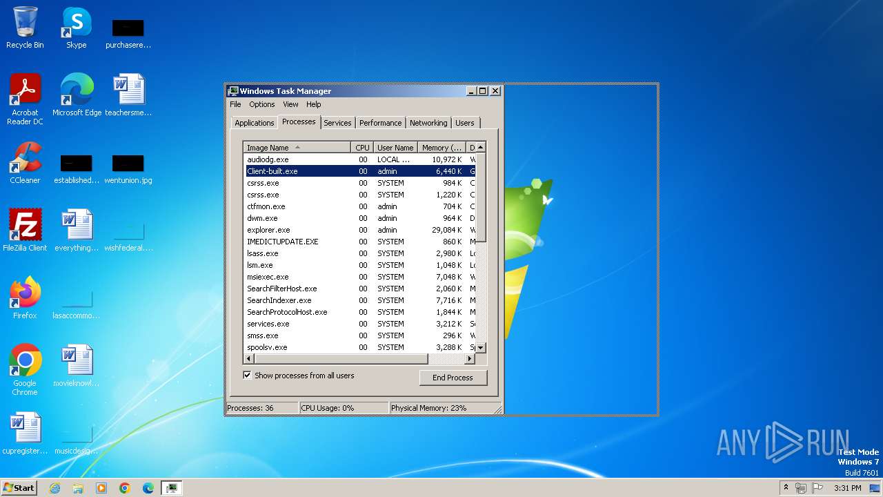Switch to the Services tab
The width and height of the screenshot is (883, 497).
pyautogui.click(x=337, y=123)
